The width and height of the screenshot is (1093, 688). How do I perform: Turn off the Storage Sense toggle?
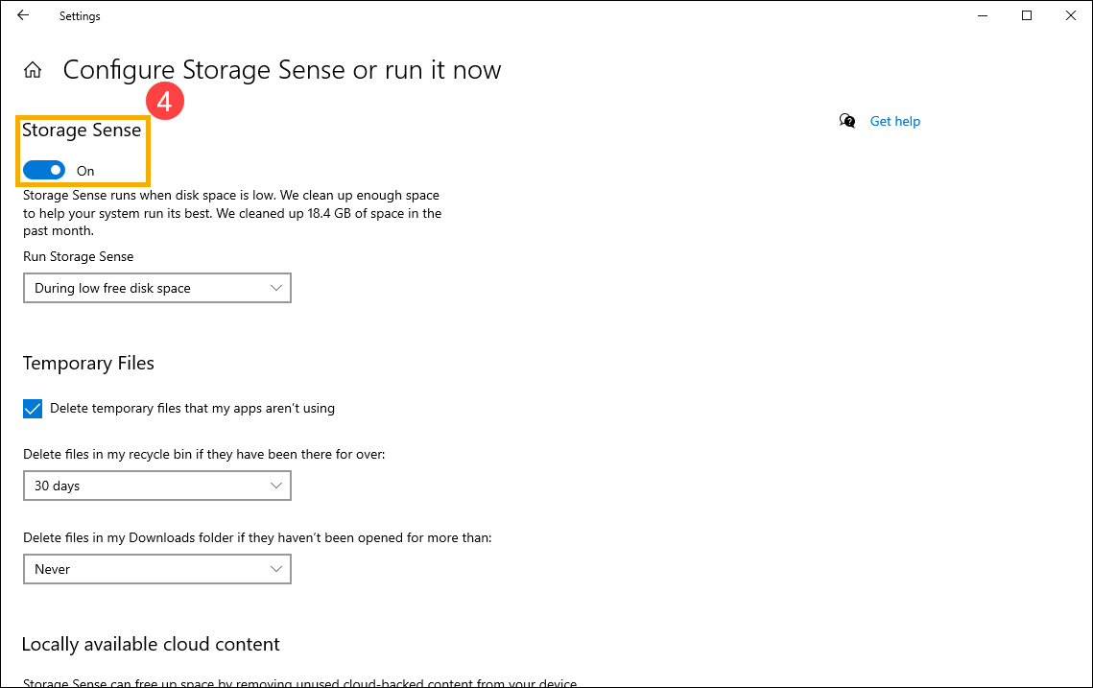pos(44,170)
